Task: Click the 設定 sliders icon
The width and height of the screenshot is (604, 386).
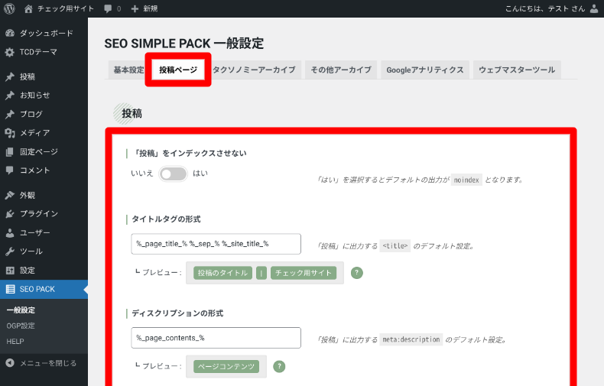Action: click(x=10, y=271)
